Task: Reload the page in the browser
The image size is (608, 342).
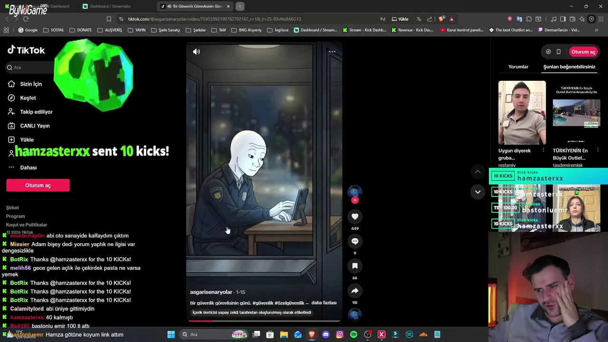Action: point(26,19)
